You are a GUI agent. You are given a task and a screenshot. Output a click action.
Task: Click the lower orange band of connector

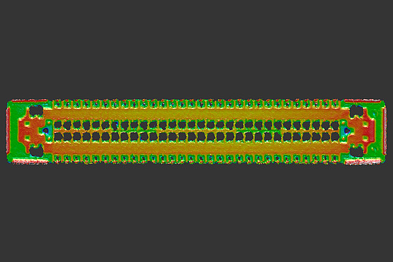coord(196,148)
